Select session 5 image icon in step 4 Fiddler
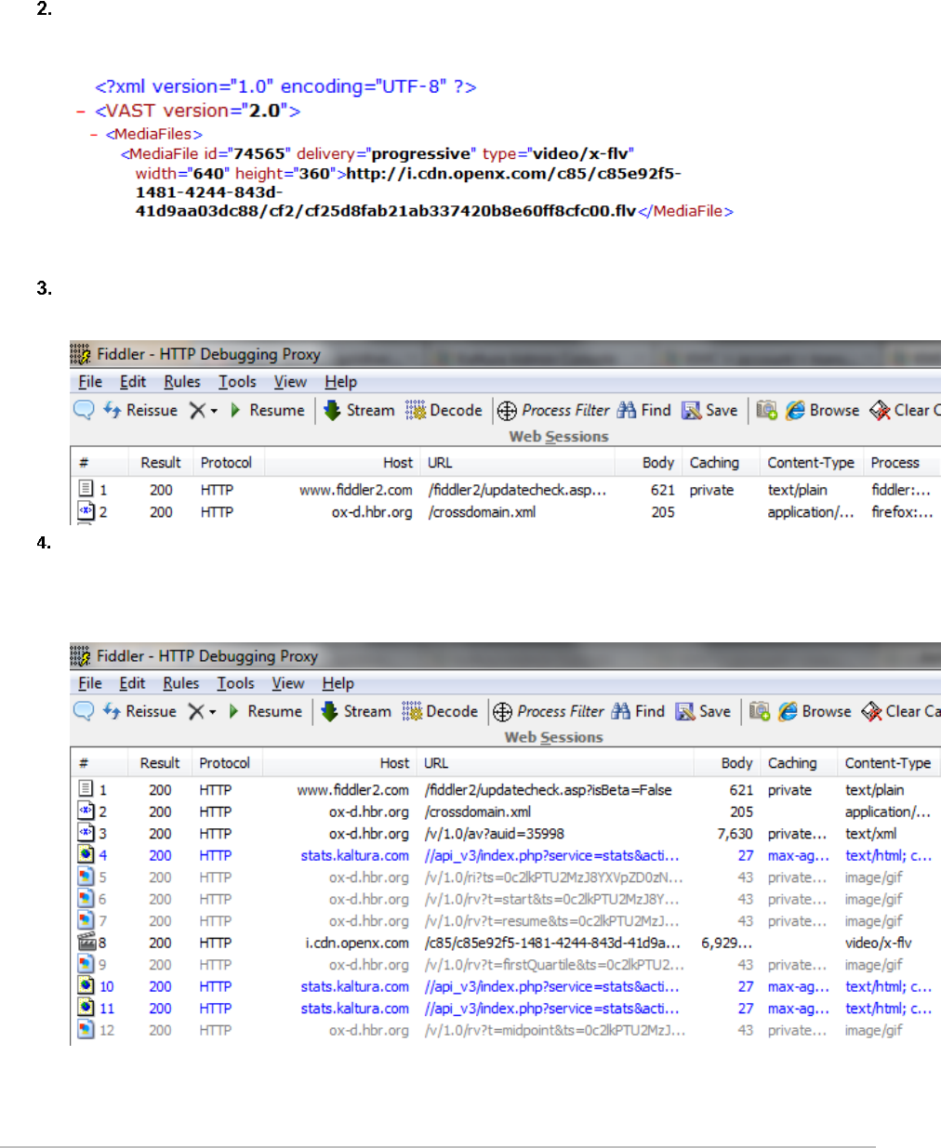Screen dimensions: 941x1148 tap(86, 877)
